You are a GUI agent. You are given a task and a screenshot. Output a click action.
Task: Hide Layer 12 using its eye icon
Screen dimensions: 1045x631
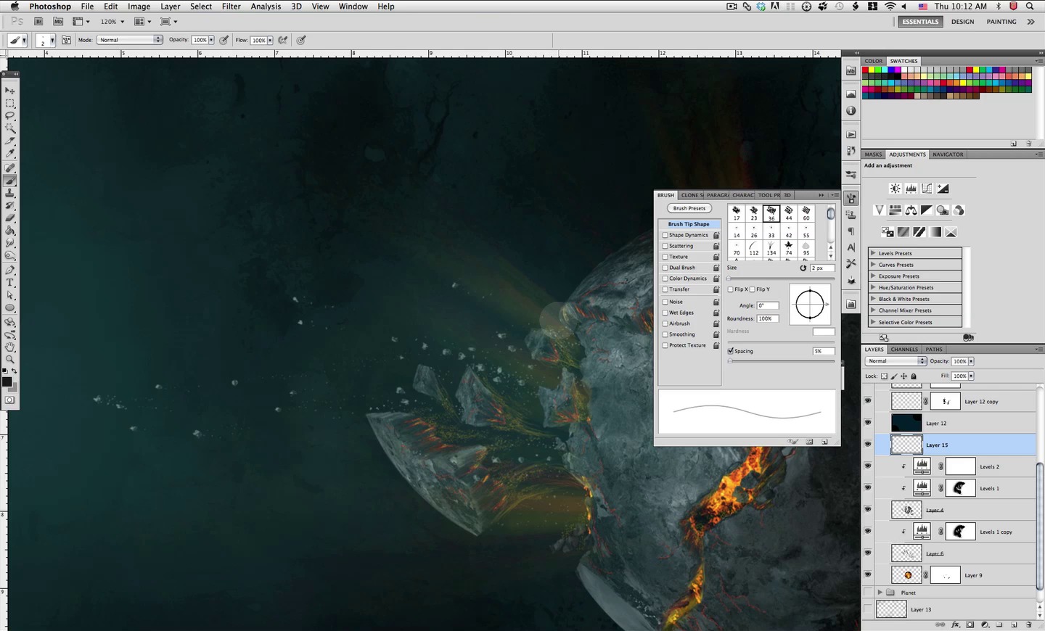point(868,423)
